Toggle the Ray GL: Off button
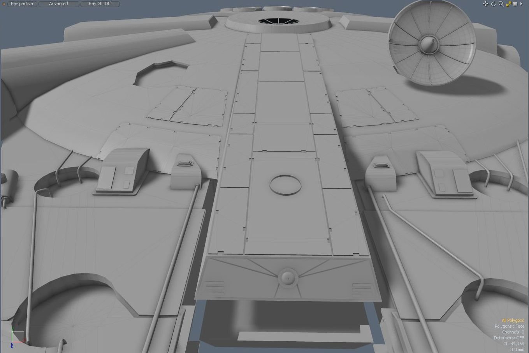This screenshot has height=353, width=529. tap(100, 4)
